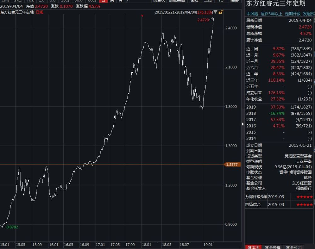Select custodian 招商银行
The image size is (315, 249).
pos(304,188)
